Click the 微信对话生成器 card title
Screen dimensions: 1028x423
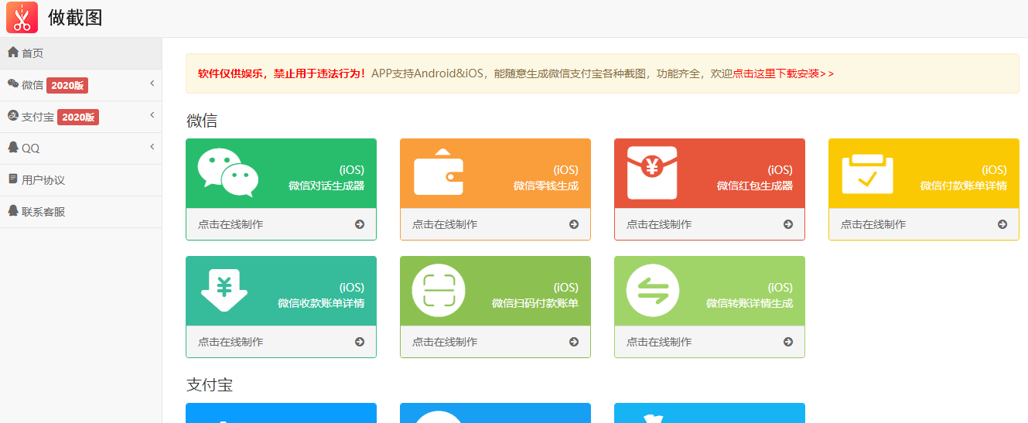click(326, 186)
